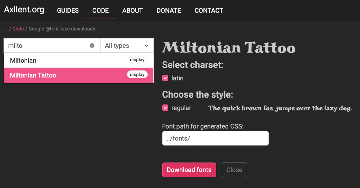Uncheck the latin charset checkbox

(x=165, y=78)
